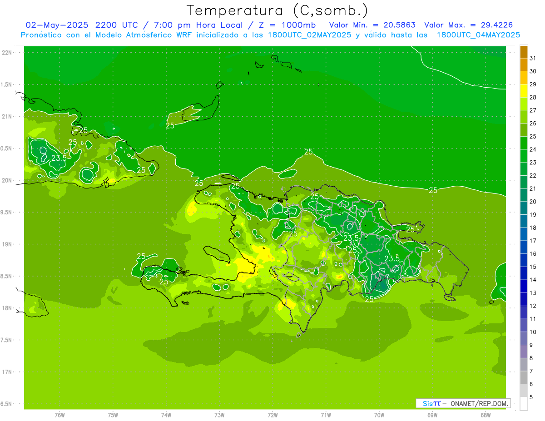Viewport: 545px width, 421px height.
Task: Click the '20N' latitude label
Action: 7,180
